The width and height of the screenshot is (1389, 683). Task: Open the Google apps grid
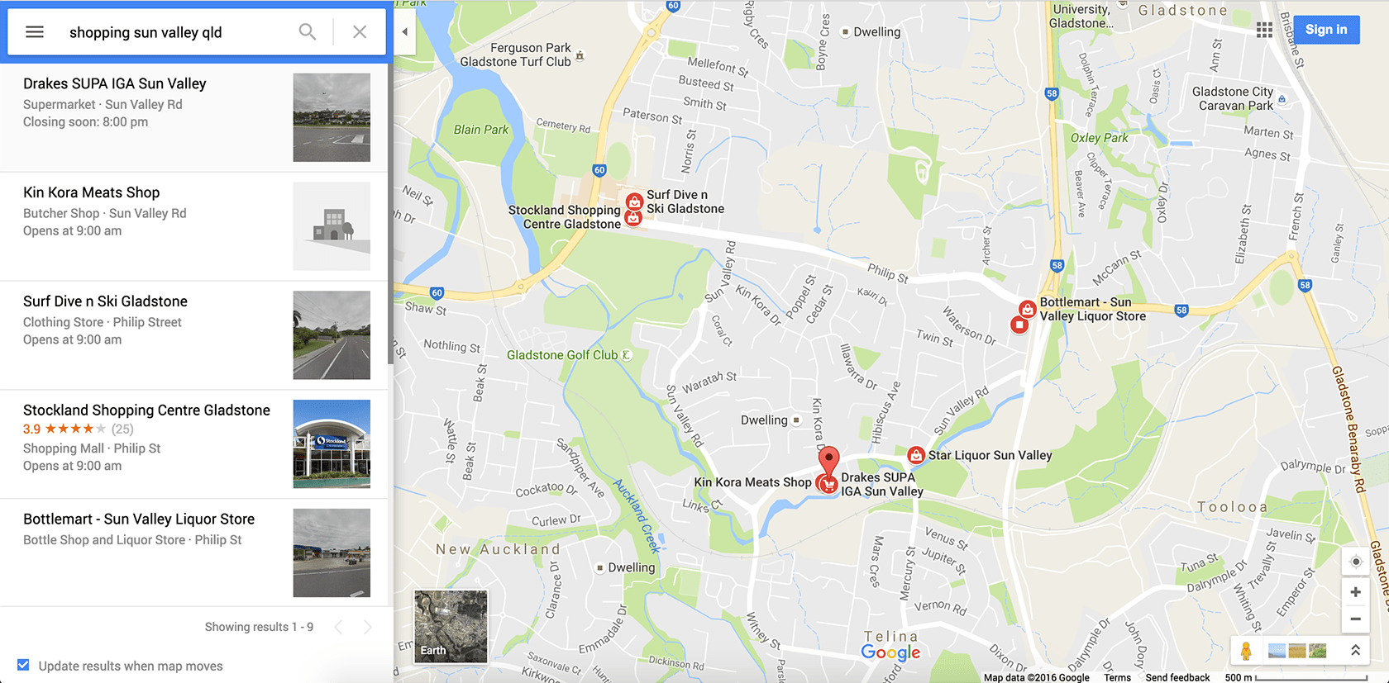click(1264, 30)
